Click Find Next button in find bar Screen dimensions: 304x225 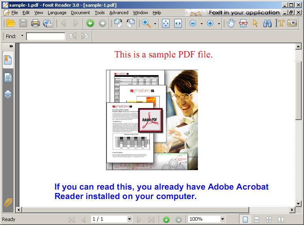tap(85, 36)
